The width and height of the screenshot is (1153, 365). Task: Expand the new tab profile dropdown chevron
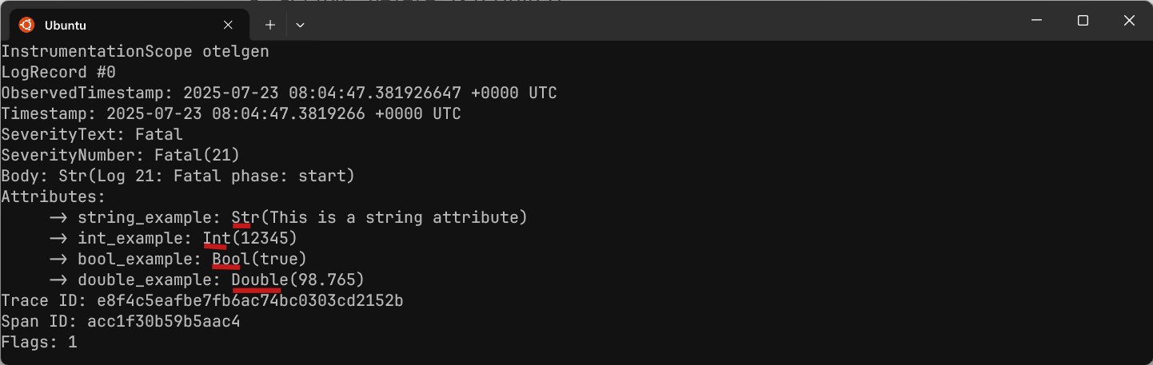click(300, 25)
